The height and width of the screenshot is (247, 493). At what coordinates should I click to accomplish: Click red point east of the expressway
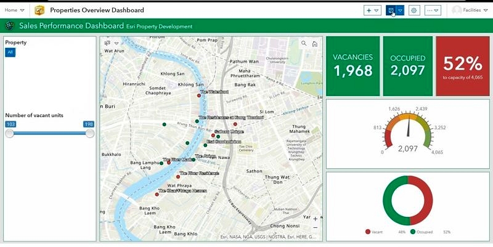[x=235, y=124]
